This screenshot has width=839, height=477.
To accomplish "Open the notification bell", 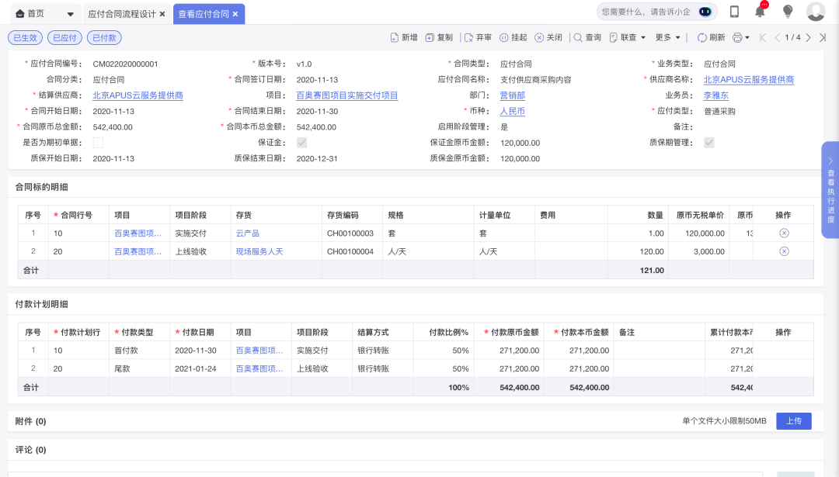I will pos(760,12).
